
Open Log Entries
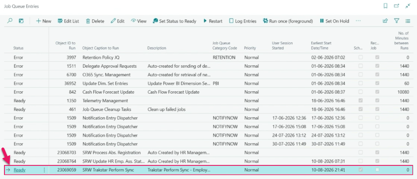pos(243,21)
